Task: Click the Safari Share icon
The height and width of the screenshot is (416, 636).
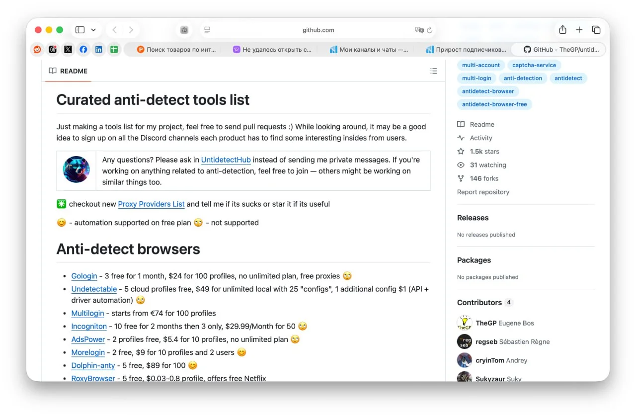Action: click(x=562, y=30)
